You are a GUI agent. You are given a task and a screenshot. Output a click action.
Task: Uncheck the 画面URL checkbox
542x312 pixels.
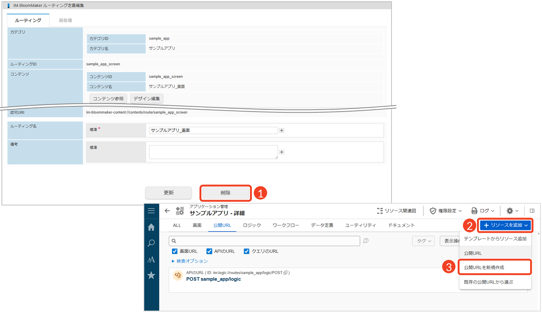point(175,251)
